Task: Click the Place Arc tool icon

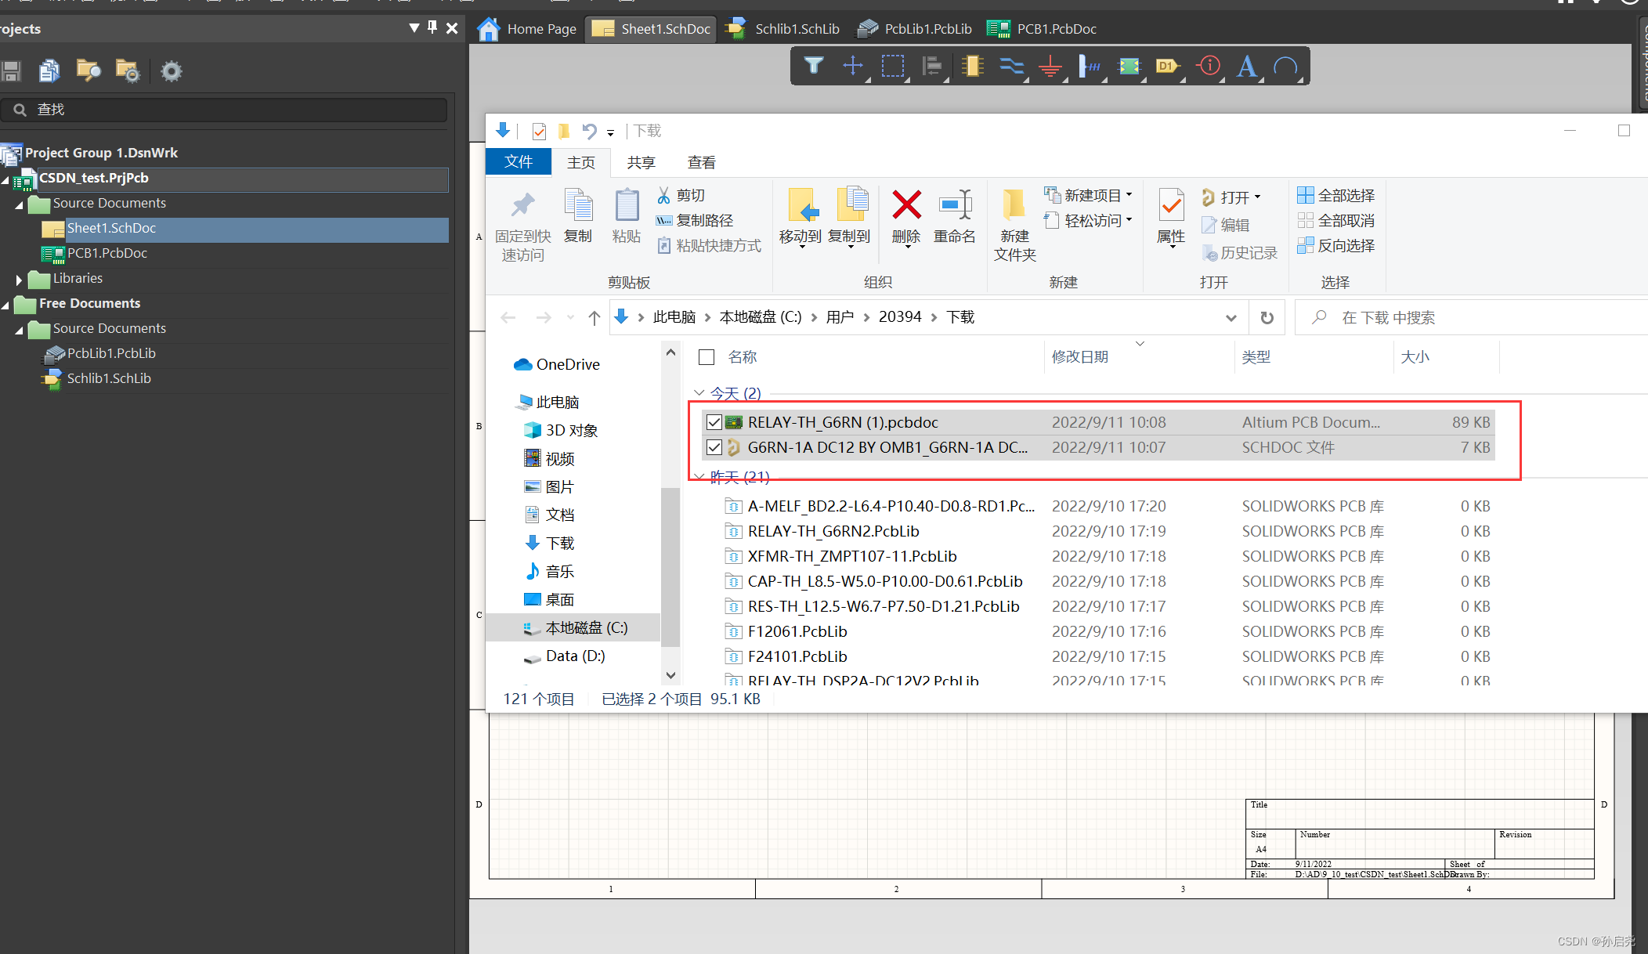Action: (1285, 67)
